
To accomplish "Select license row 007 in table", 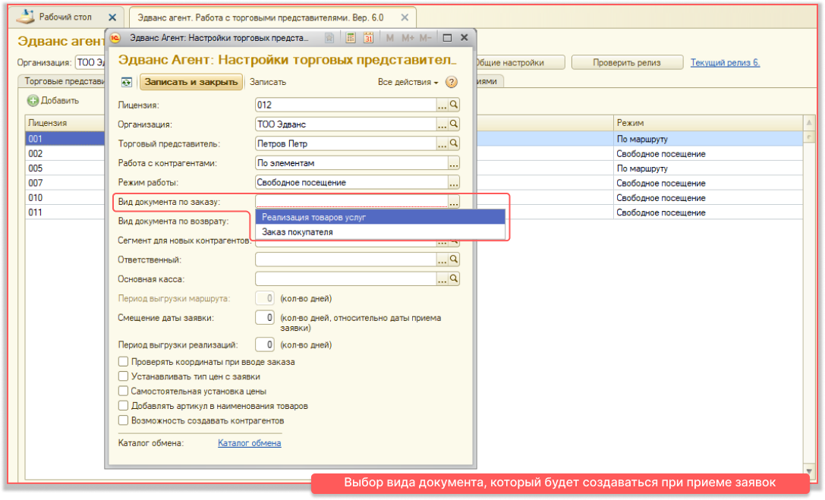I will click(65, 183).
